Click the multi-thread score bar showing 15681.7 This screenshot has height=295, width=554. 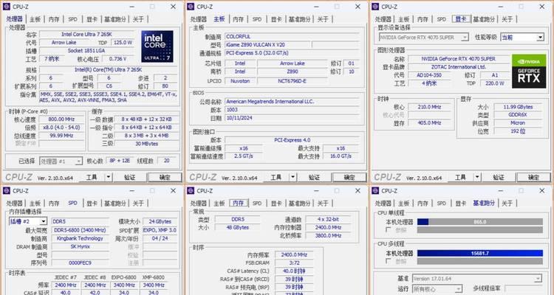pos(480,253)
